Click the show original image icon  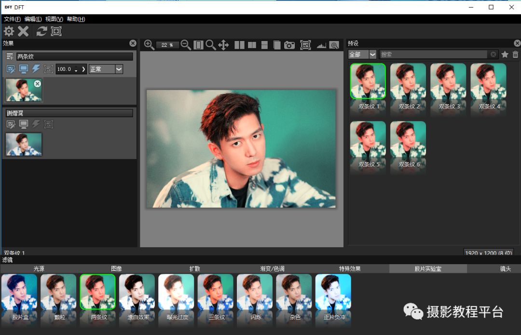[305, 45]
